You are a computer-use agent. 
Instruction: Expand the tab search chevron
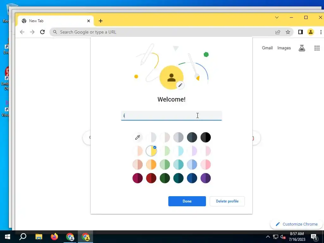point(277,17)
